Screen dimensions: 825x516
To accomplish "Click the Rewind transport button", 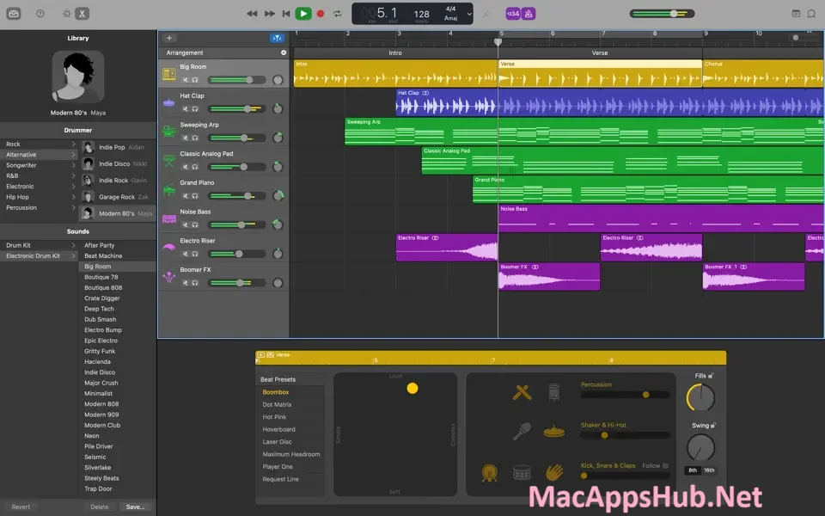I will tap(252, 14).
